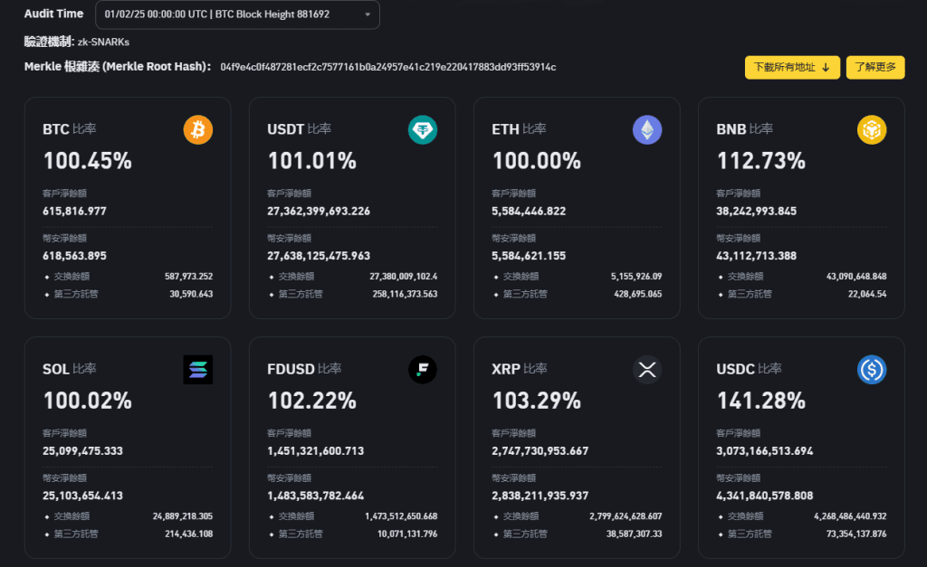The image size is (927, 567).
Task: Click the Bitcoin logo icon
Action: [198, 130]
